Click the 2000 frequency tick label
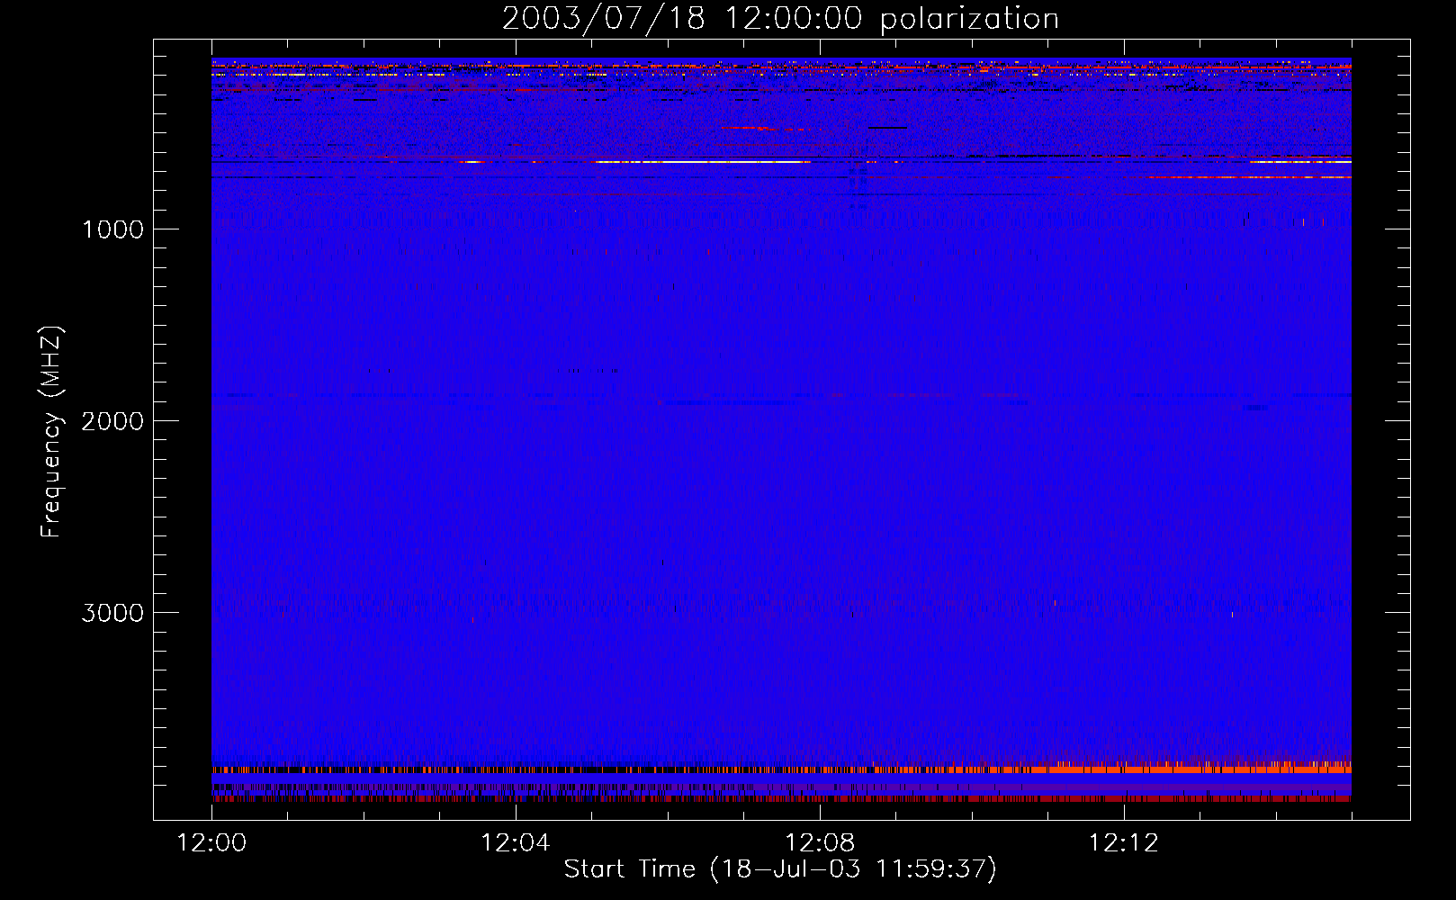This screenshot has height=900, width=1456. tap(113, 421)
